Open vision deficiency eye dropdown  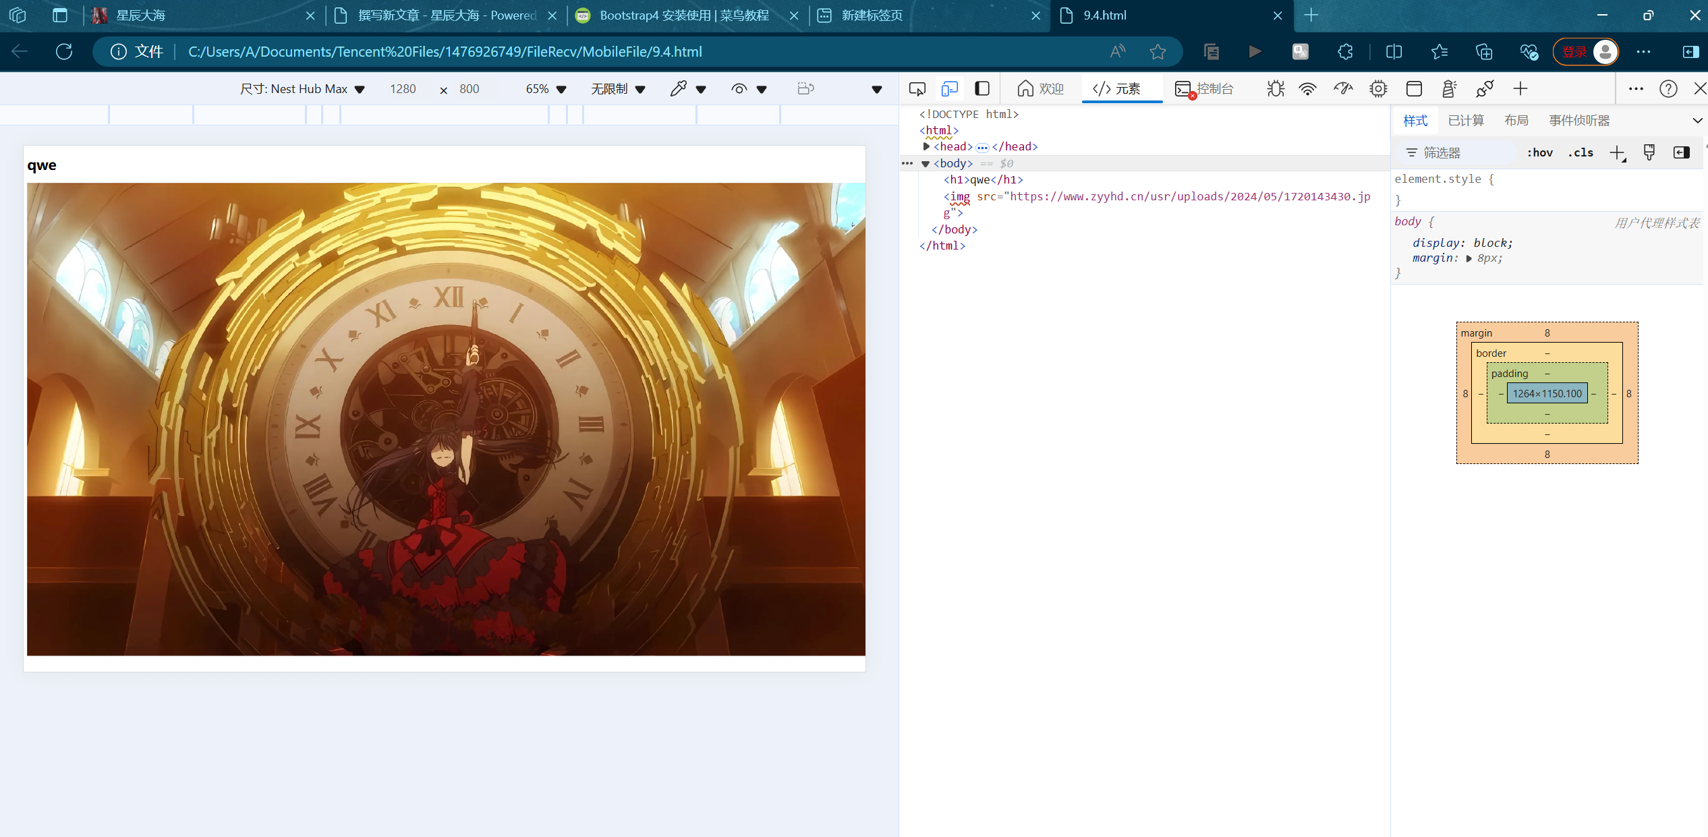(x=749, y=88)
